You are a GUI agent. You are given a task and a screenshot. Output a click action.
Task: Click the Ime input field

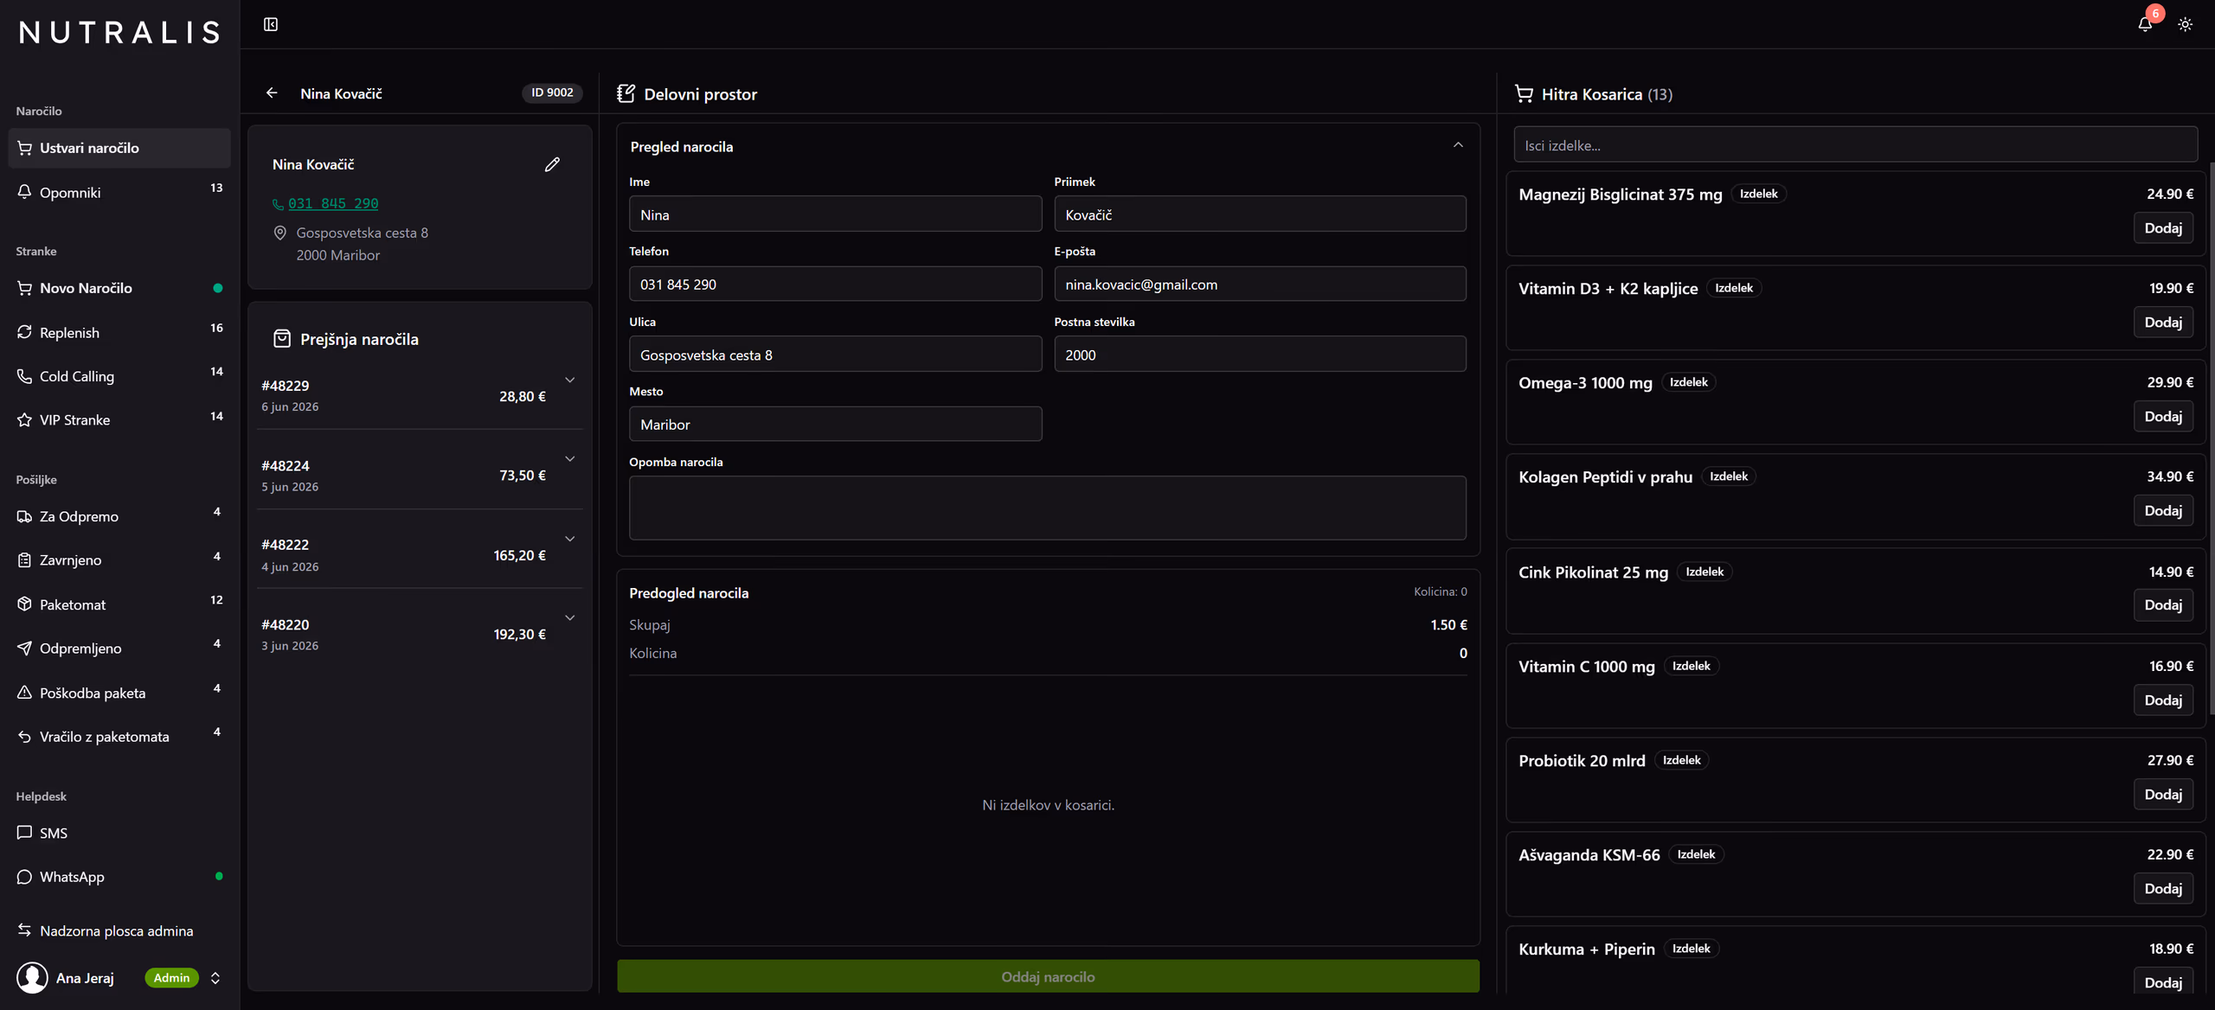point(835,214)
